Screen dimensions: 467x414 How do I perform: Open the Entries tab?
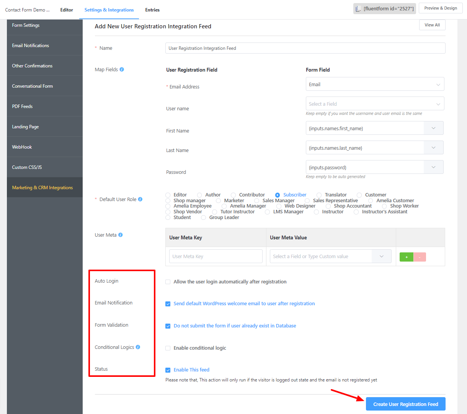(x=152, y=10)
